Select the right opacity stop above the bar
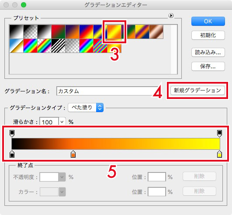This screenshot has width=232, height=215. (x=219, y=134)
